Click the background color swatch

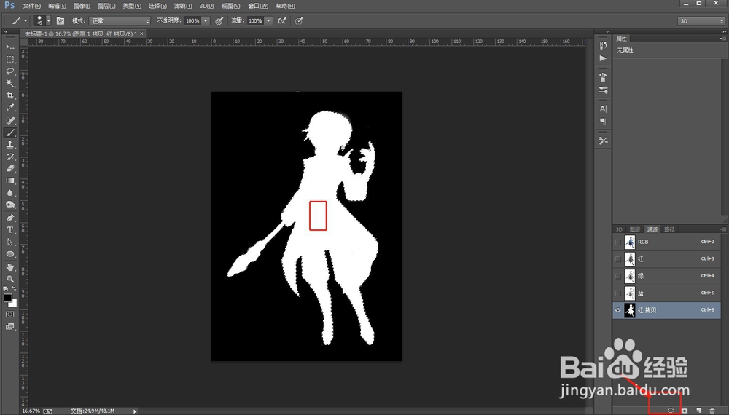[13, 303]
